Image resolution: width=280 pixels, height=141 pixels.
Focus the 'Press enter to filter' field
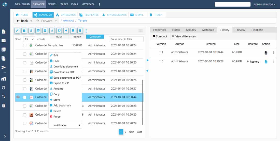(x=126, y=39)
